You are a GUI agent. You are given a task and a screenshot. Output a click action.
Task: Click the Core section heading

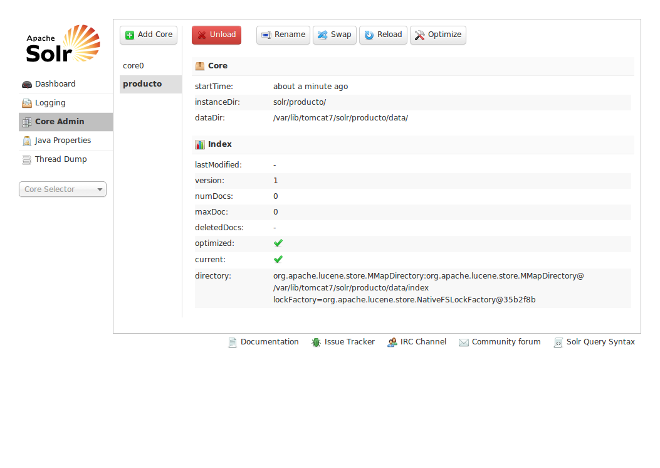(413, 66)
